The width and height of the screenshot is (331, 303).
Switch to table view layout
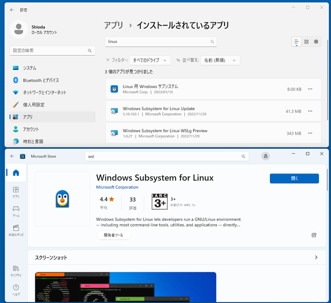[x=316, y=42]
